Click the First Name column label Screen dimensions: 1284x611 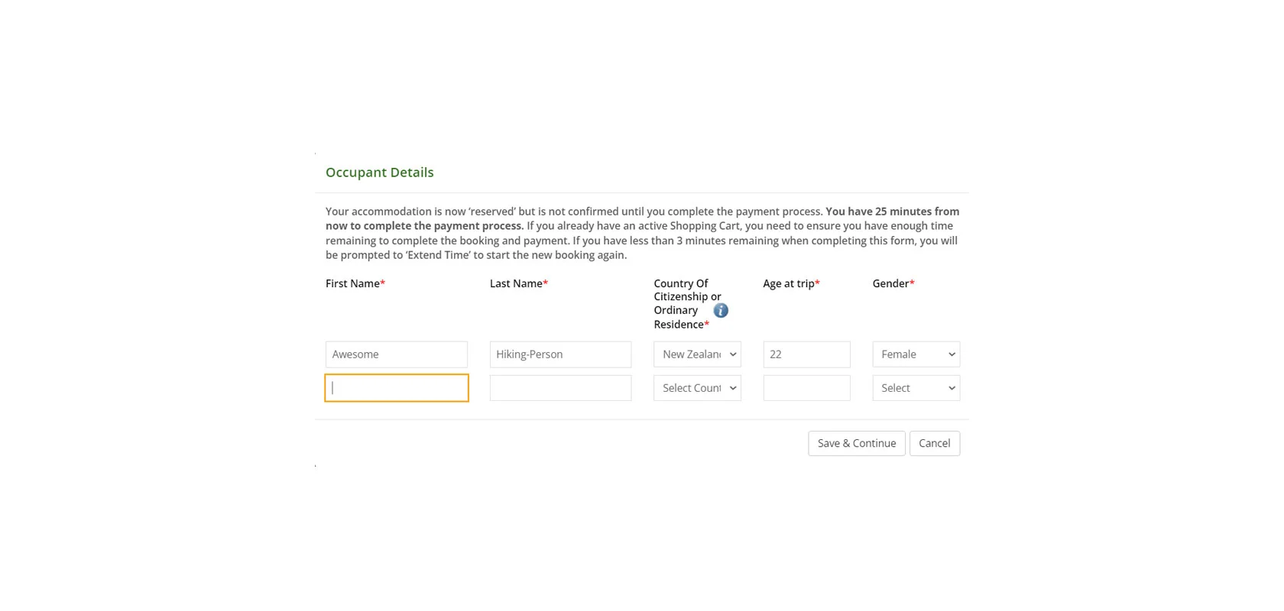355,283
